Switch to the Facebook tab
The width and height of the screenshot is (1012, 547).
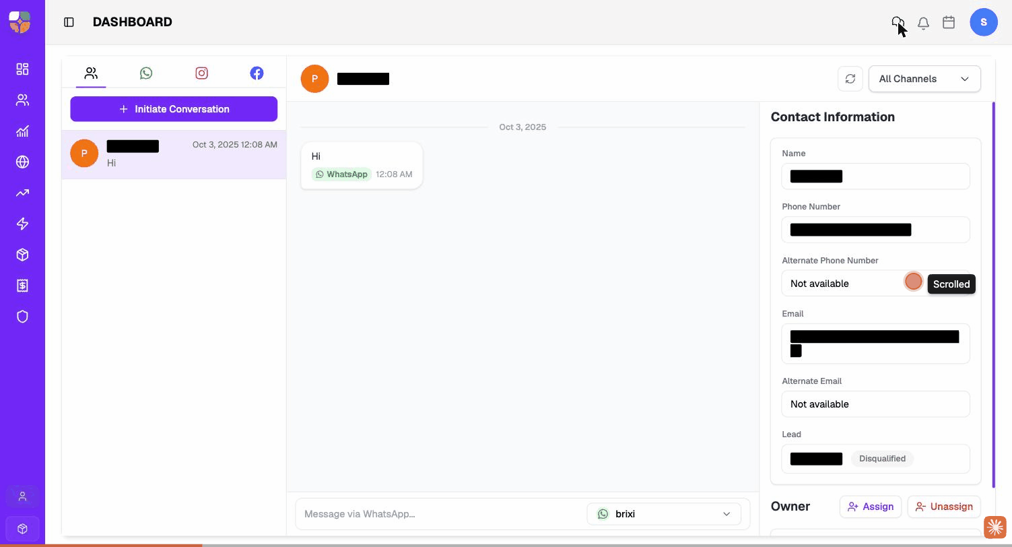click(x=257, y=73)
